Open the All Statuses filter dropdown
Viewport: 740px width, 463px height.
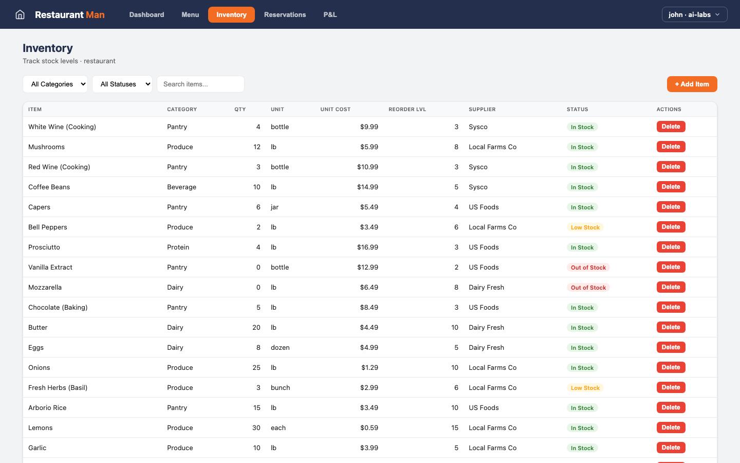(x=122, y=84)
